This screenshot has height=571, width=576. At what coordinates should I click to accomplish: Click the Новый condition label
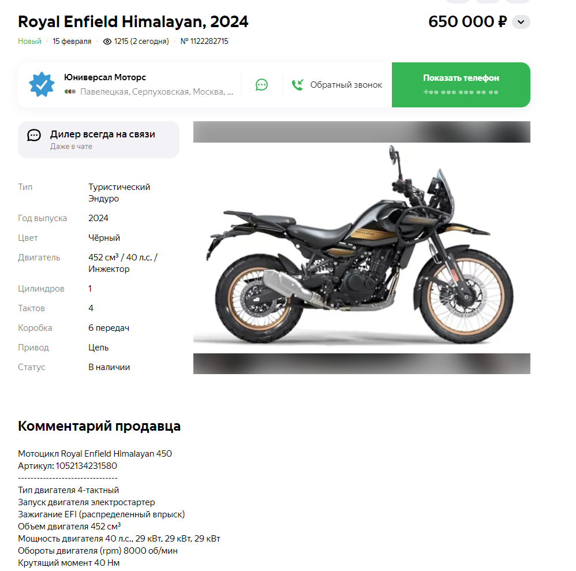click(29, 42)
